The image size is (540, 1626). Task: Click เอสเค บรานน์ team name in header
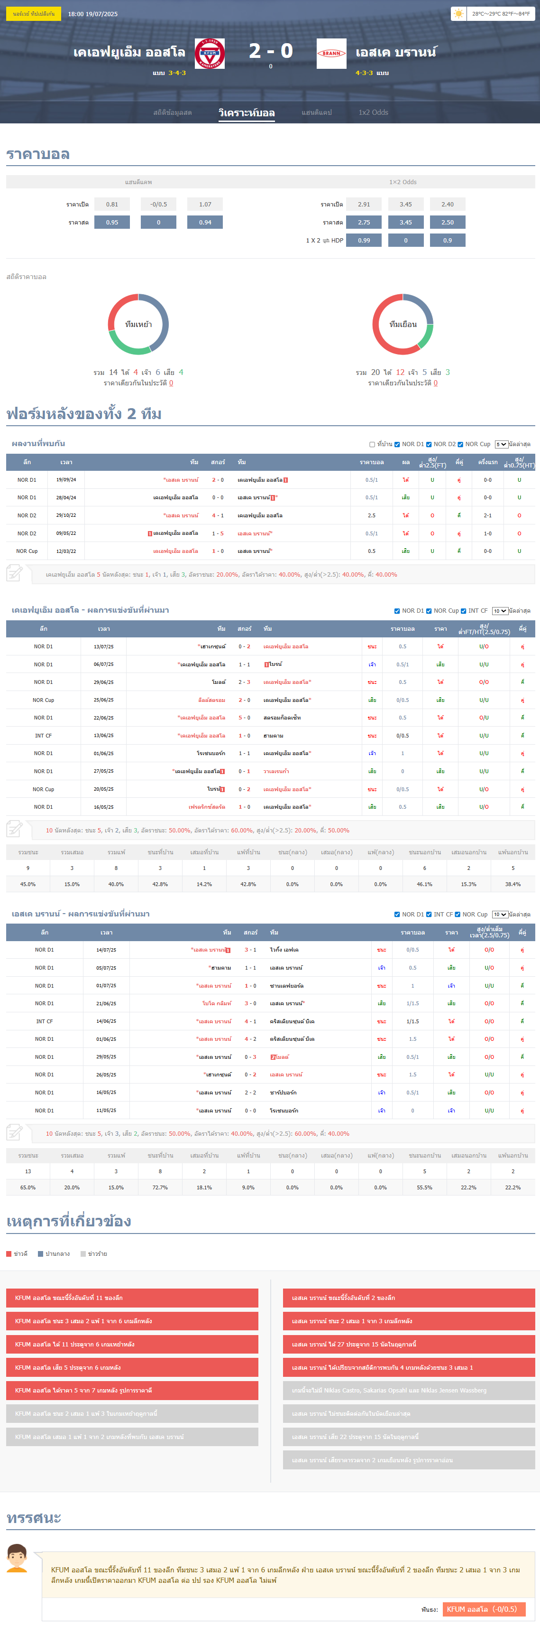[x=395, y=52]
